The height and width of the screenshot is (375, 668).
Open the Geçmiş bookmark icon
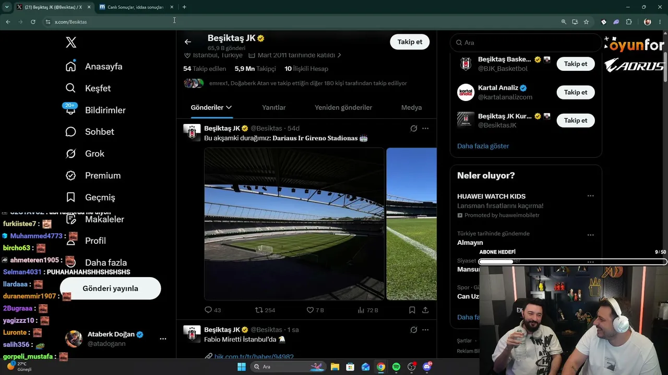(71, 197)
